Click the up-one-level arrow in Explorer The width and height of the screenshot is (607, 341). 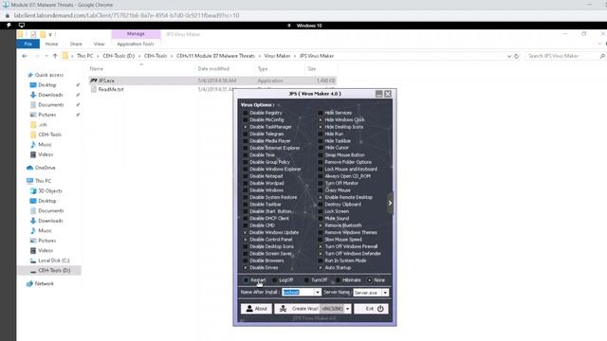(x=55, y=56)
